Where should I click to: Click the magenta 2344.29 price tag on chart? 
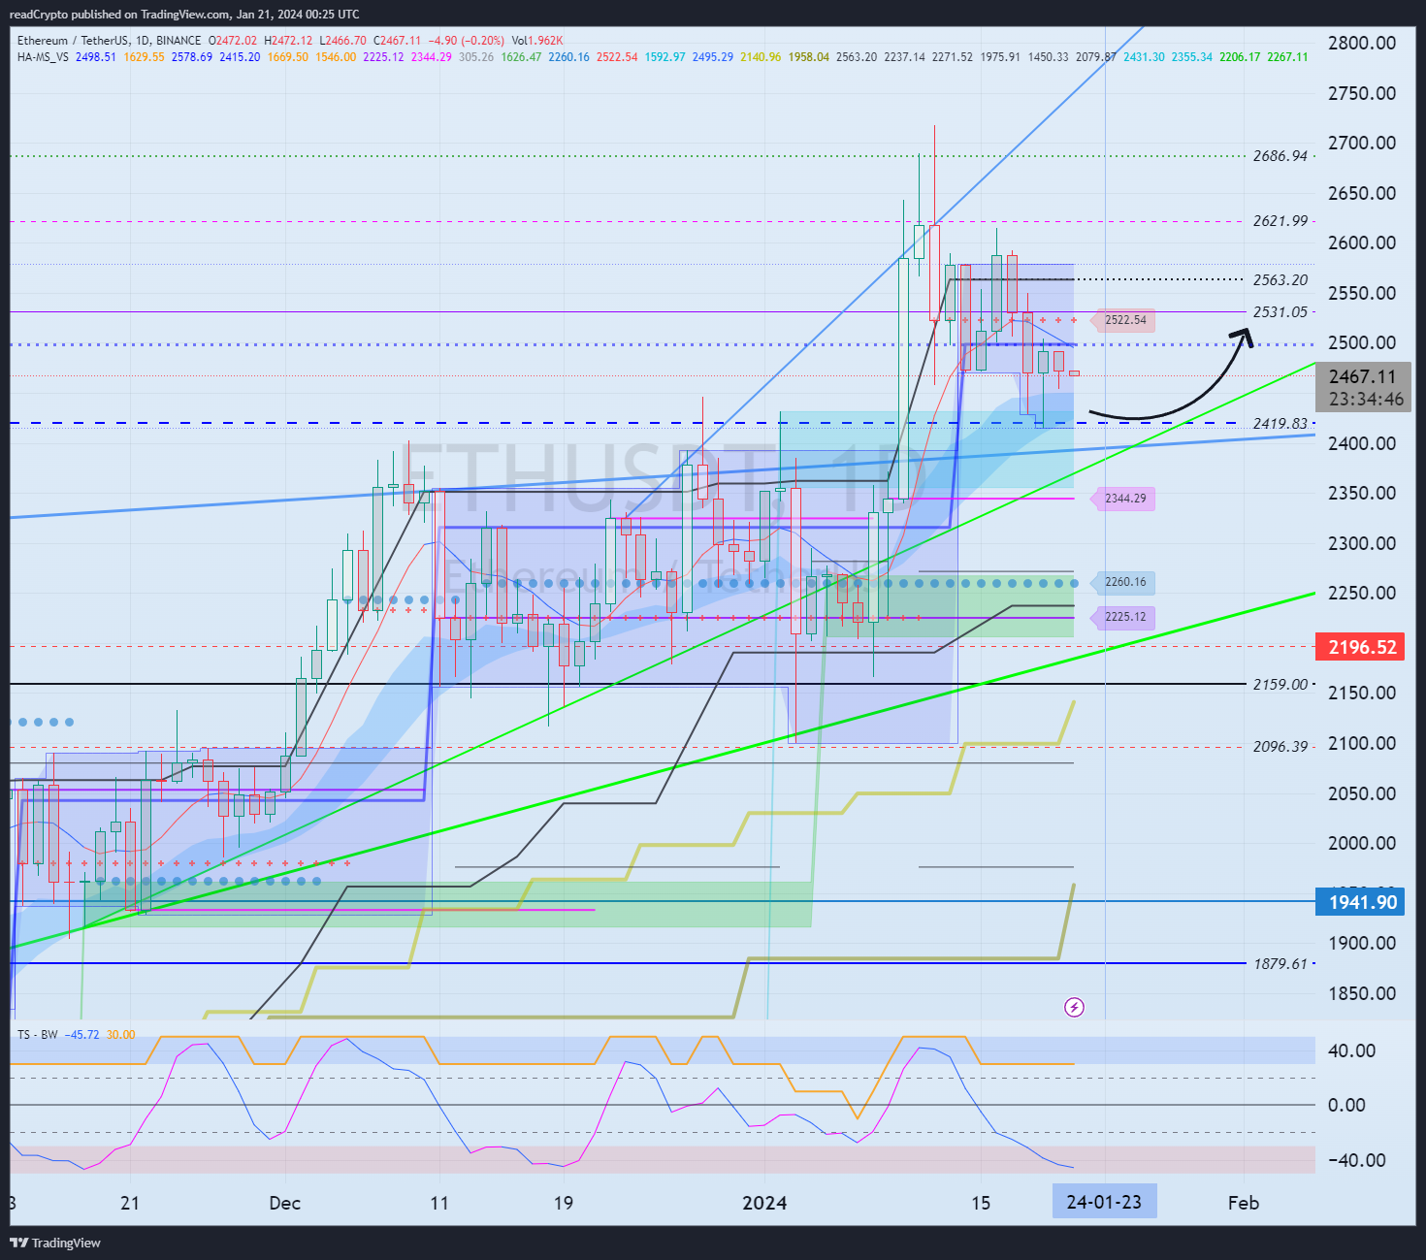click(1124, 499)
